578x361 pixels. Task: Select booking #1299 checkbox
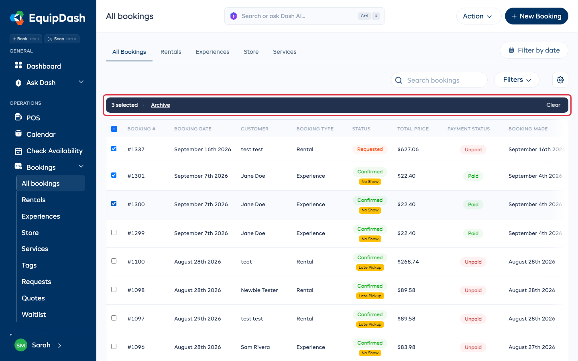(114, 233)
